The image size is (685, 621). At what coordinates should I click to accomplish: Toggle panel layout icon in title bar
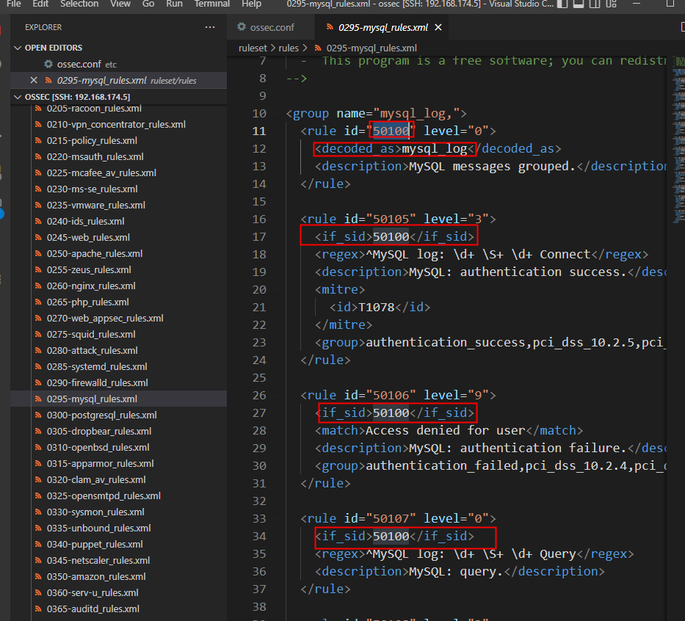pos(579,4)
